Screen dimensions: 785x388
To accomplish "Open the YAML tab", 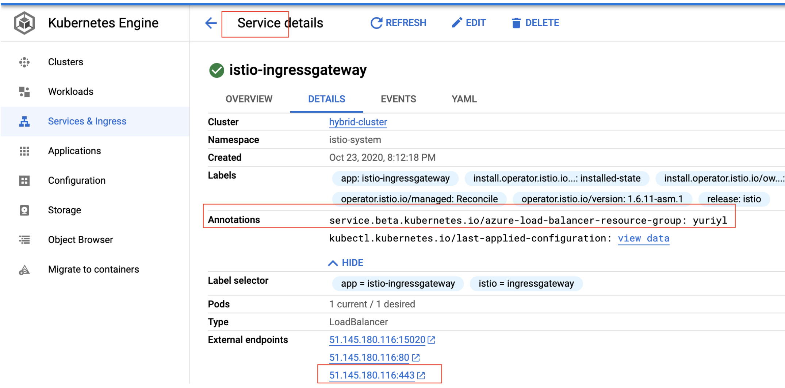I will (x=464, y=99).
